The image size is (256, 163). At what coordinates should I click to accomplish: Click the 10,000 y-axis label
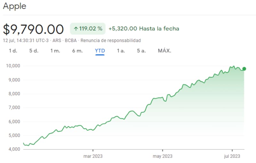(x=13, y=66)
